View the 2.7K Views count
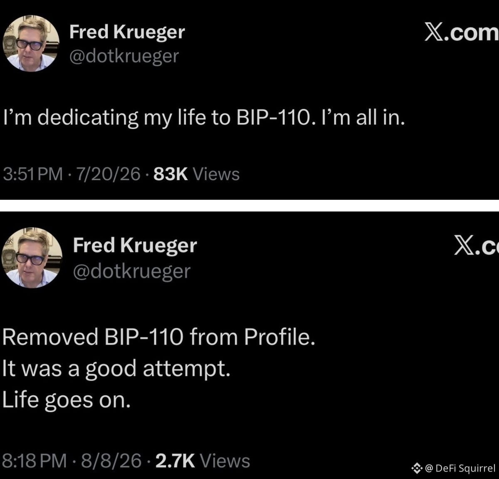This screenshot has width=499, height=479. (x=203, y=461)
